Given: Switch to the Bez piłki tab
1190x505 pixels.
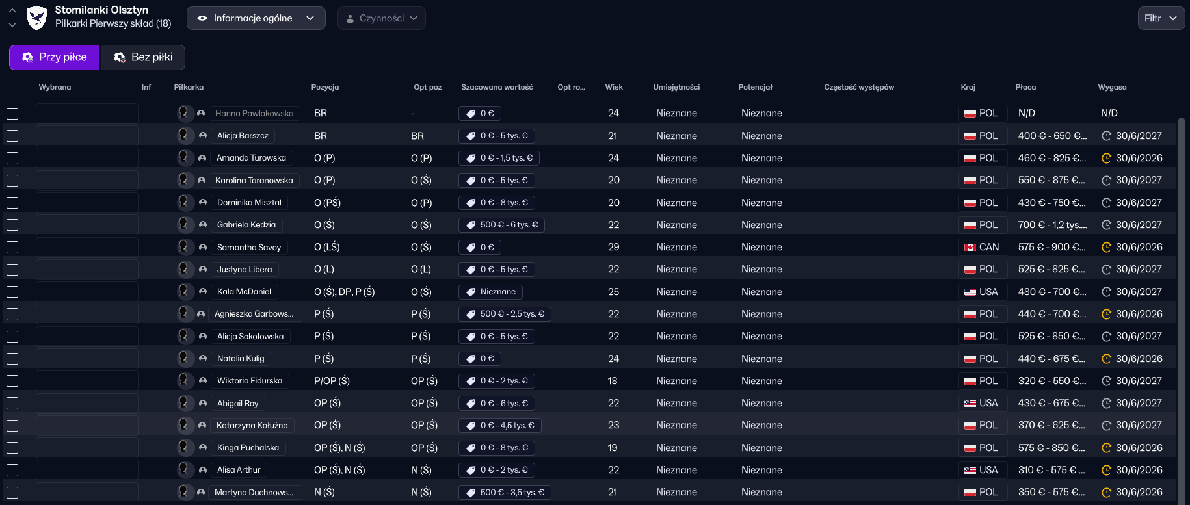Looking at the screenshot, I should (143, 57).
